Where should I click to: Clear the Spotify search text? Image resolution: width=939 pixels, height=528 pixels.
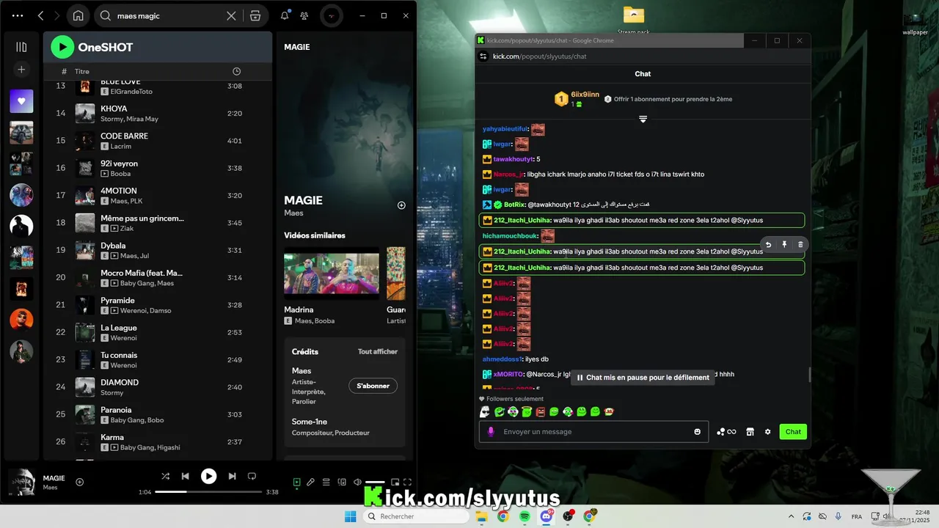[x=231, y=15]
